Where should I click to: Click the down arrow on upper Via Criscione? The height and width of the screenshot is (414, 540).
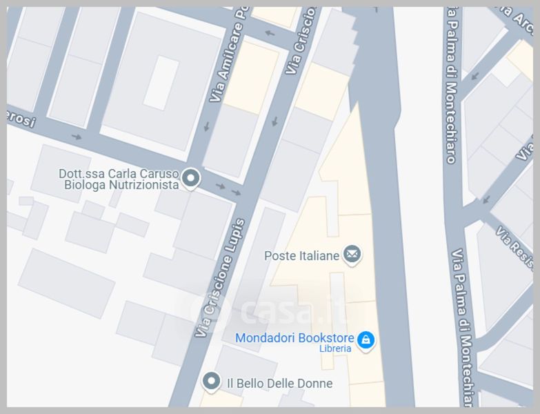coord(274,121)
